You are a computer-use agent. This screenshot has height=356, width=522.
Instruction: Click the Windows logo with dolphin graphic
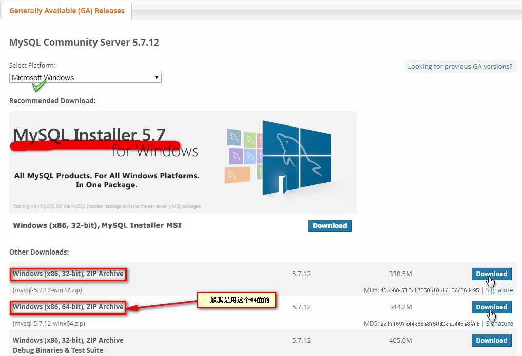pyautogui.click(x=296, y=158)
